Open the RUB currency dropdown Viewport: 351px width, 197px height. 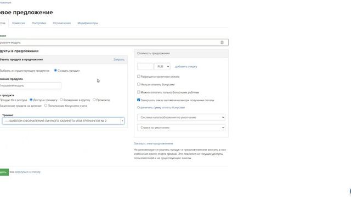162,66
